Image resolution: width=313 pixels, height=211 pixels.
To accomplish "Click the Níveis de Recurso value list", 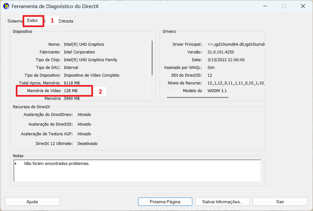I will click(x=236, y=83).
